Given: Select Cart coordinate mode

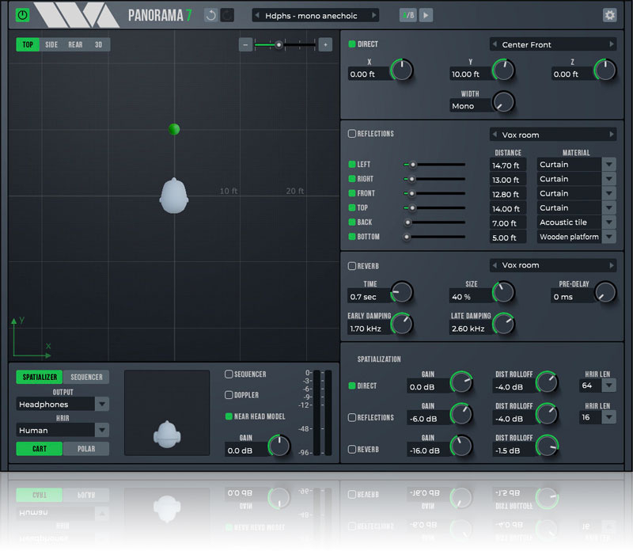Looking at the screenshot, I should [39, 449].
